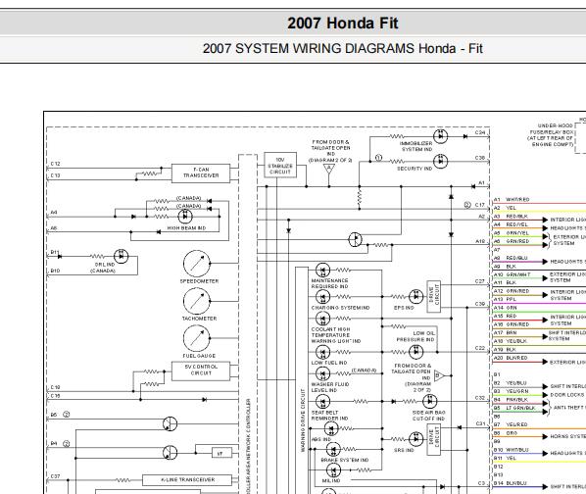Select the "A13 PPL" wire label
This screenshot has height=494, width=586.
pos(505,300)
